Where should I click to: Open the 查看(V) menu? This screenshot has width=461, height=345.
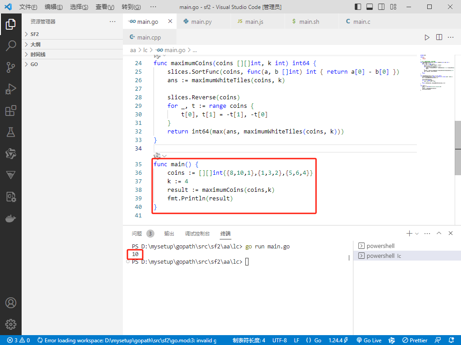pyautogui.click(x=105, y=7)
